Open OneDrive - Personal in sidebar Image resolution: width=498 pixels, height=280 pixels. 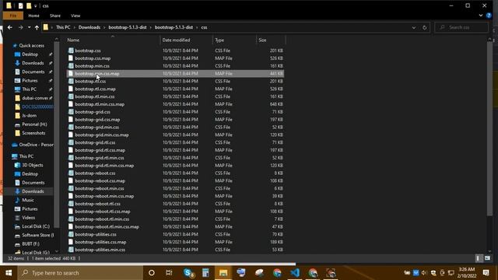click(36, 145)
